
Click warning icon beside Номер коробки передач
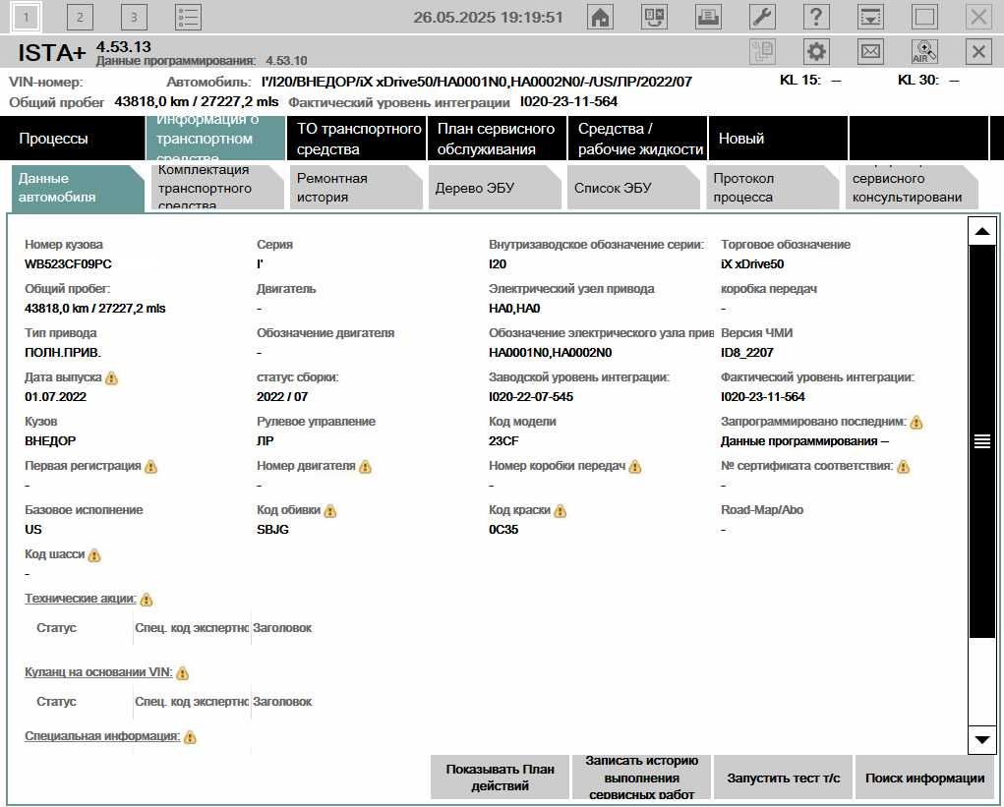[x=635, y=467]
